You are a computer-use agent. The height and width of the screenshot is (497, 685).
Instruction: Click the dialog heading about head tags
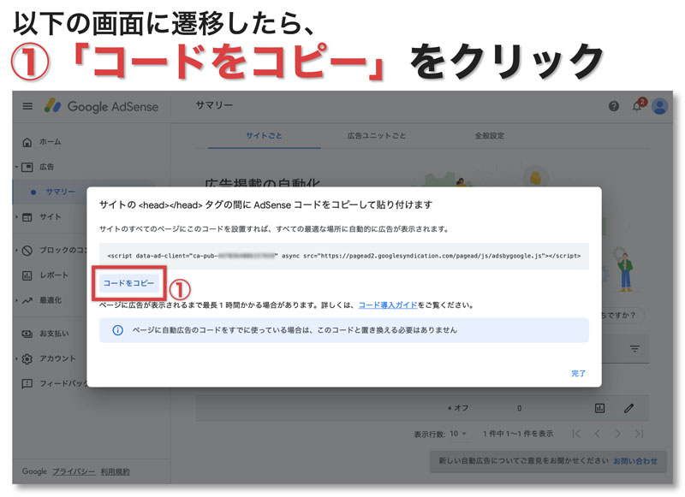tap(265, 204)
